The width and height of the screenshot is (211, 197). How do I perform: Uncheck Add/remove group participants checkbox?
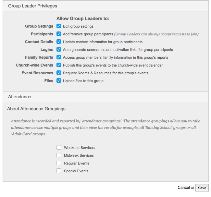point(59,34)
